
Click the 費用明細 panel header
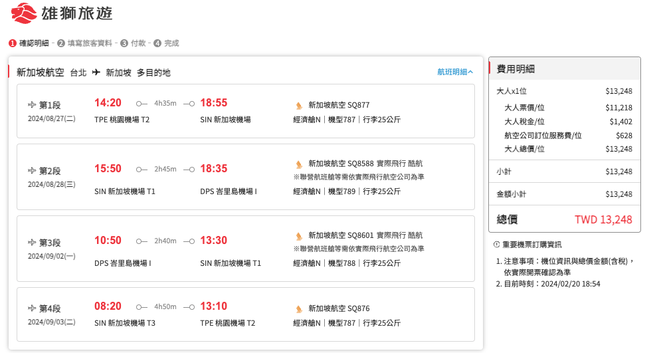tap(565, 68)
